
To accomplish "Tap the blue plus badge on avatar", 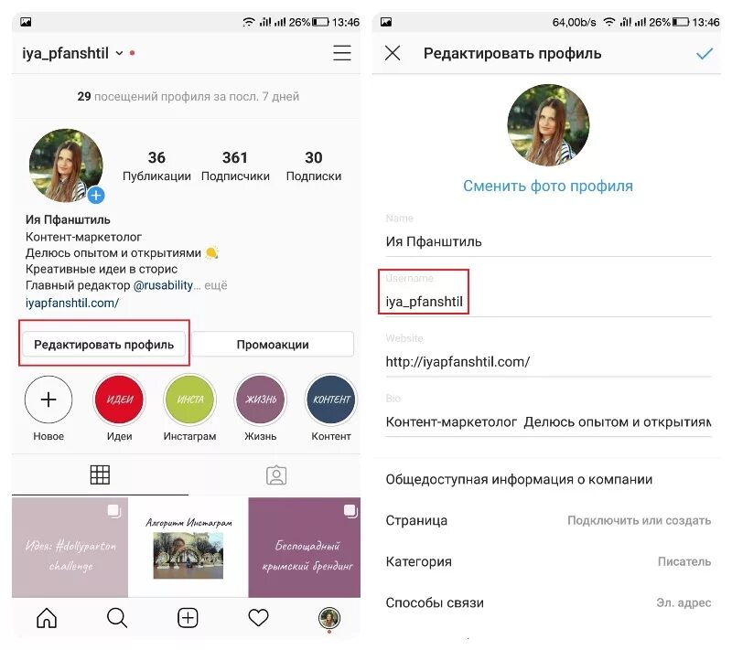I will (96, 195).
